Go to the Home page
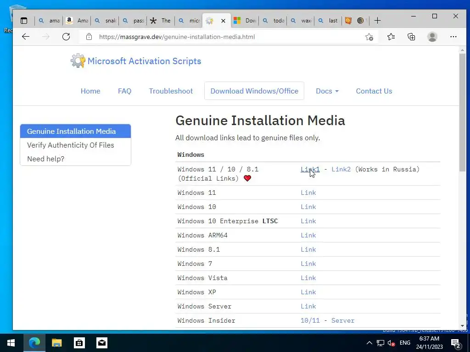The width and height of the screenshot is (470, 352). point(90,91)
